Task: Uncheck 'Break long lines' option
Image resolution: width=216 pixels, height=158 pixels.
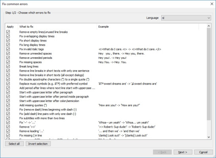Action: (8, 66)
